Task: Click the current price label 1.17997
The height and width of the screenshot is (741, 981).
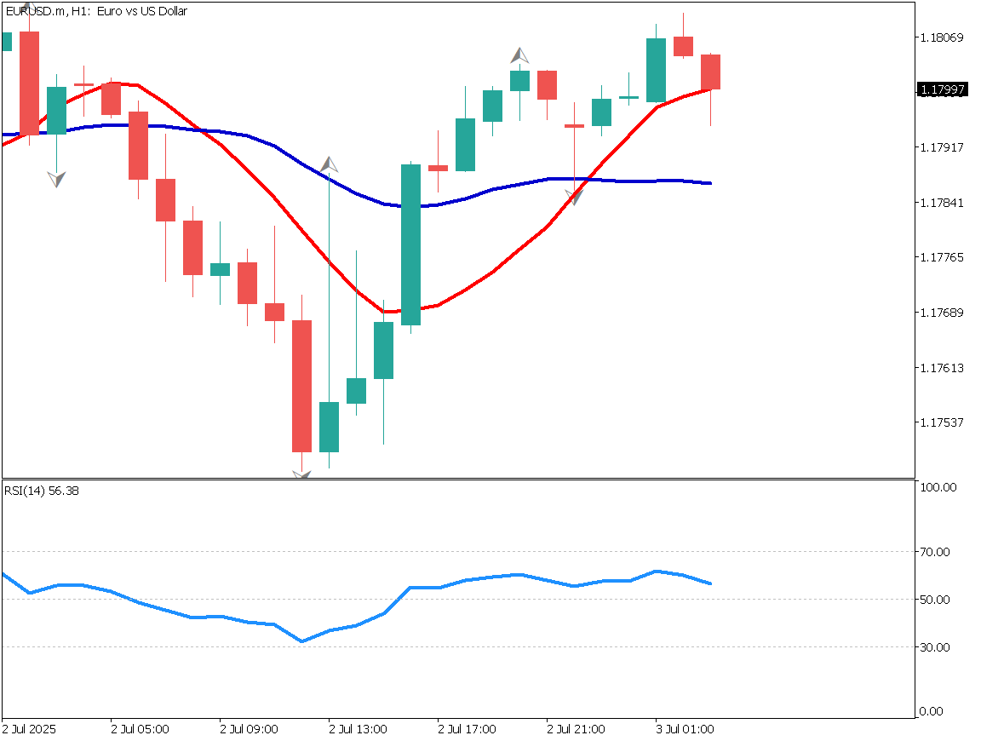Action: click(942, 89)
